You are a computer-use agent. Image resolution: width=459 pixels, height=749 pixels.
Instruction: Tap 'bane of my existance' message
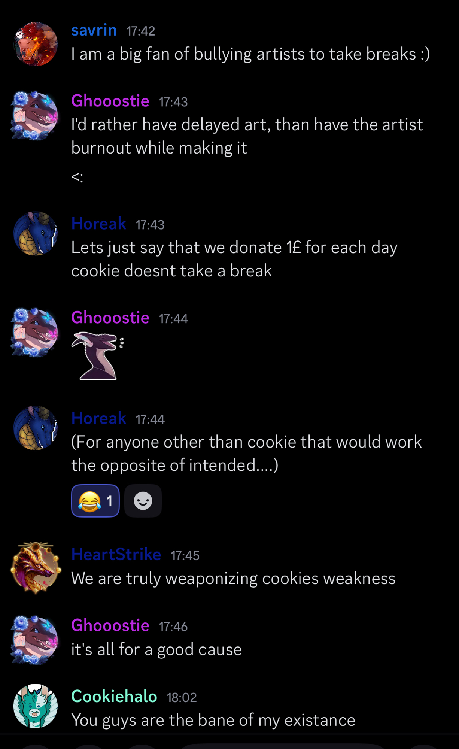213,720
